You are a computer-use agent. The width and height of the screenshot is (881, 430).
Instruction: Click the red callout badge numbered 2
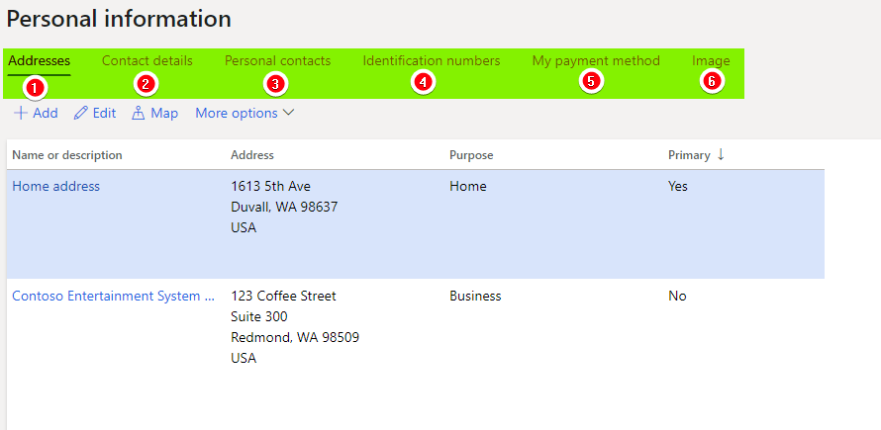(146, 84)
